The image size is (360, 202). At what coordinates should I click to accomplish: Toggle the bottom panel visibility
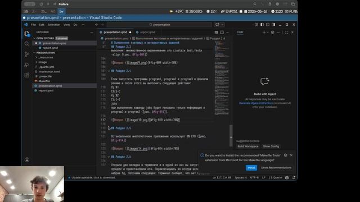(268, 25)
